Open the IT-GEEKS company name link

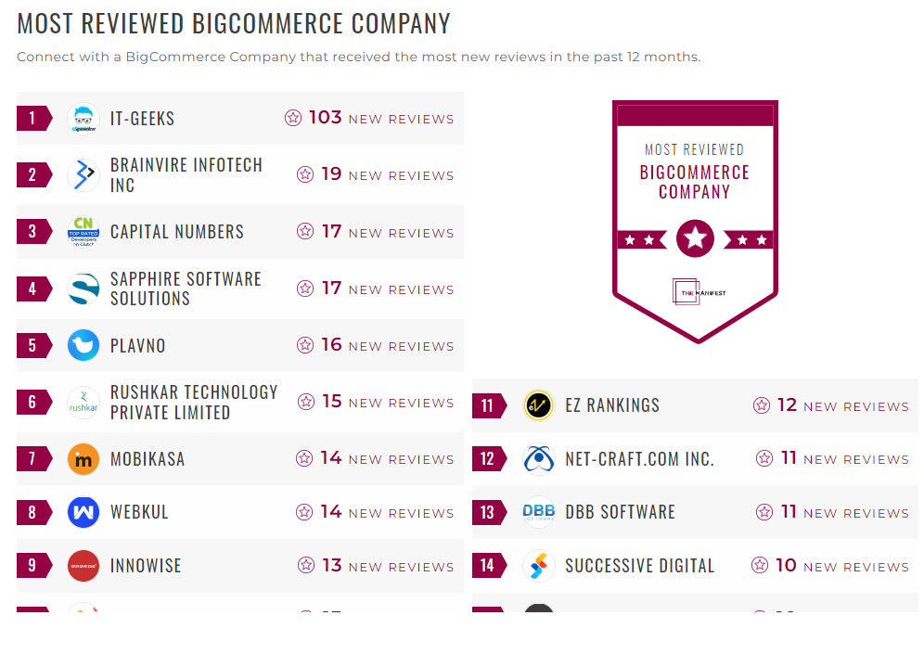[140, 118]
